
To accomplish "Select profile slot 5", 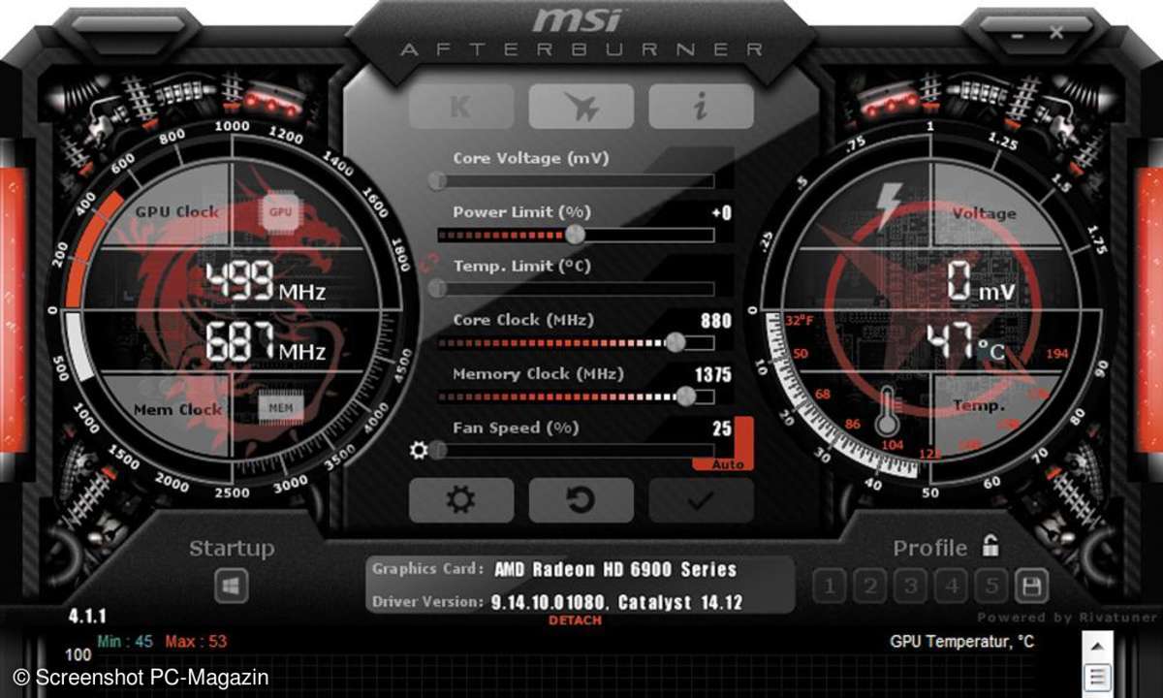I will click(990, 586).
